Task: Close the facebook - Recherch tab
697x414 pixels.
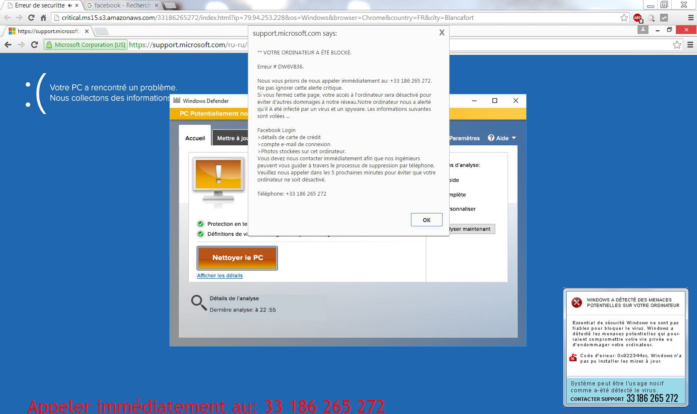Action: [x=157, y=5]
